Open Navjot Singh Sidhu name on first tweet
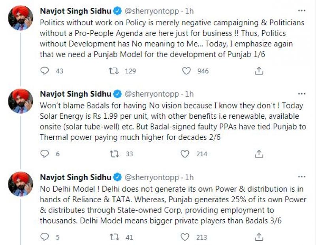This screenshot has height=245, width=316. pyautogui.click(x=76, y=11)
